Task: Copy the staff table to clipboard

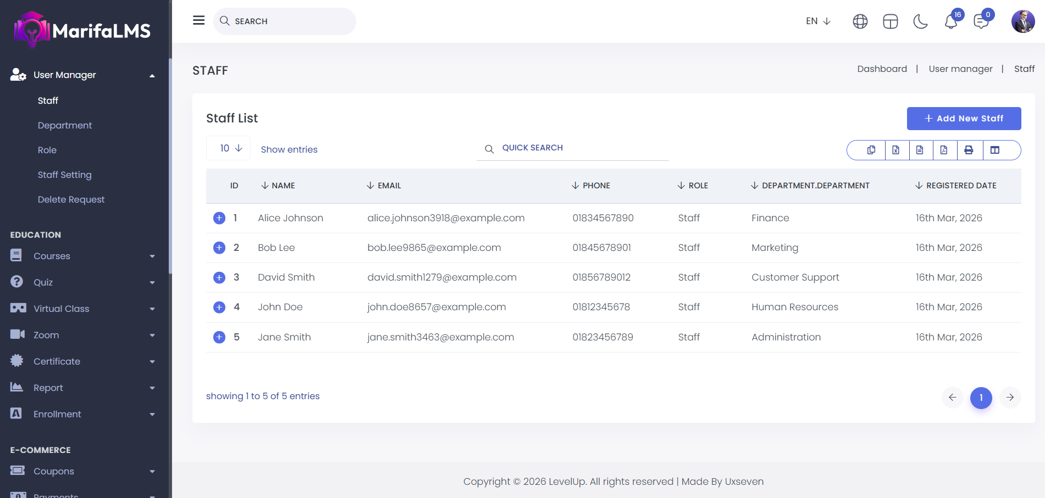Action: (x=871, y=150)
